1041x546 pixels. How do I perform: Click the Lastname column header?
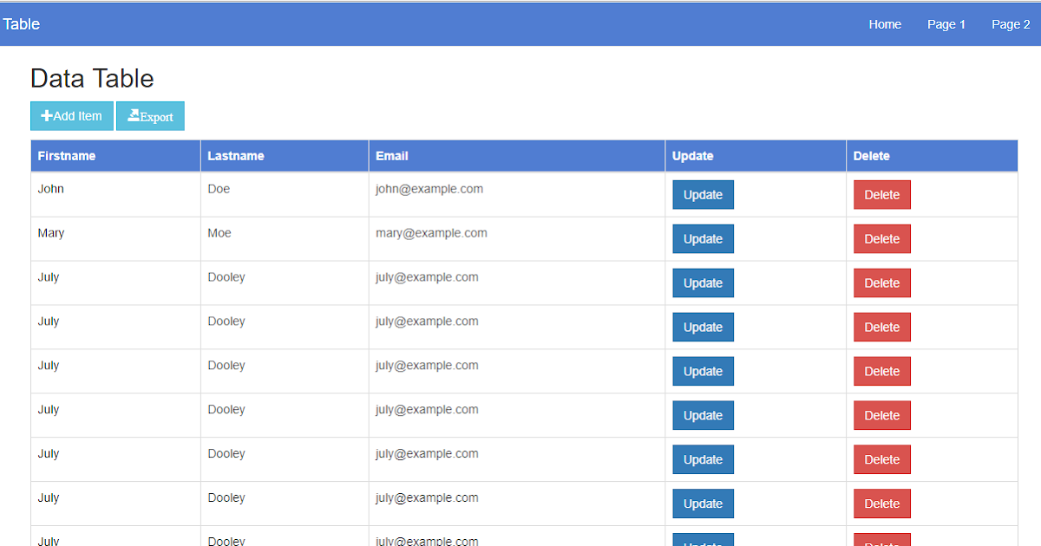point(236,155)
